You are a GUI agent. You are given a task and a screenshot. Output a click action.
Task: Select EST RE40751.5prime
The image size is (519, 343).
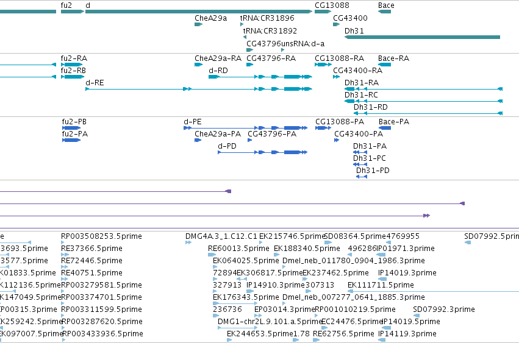[91, 273]
